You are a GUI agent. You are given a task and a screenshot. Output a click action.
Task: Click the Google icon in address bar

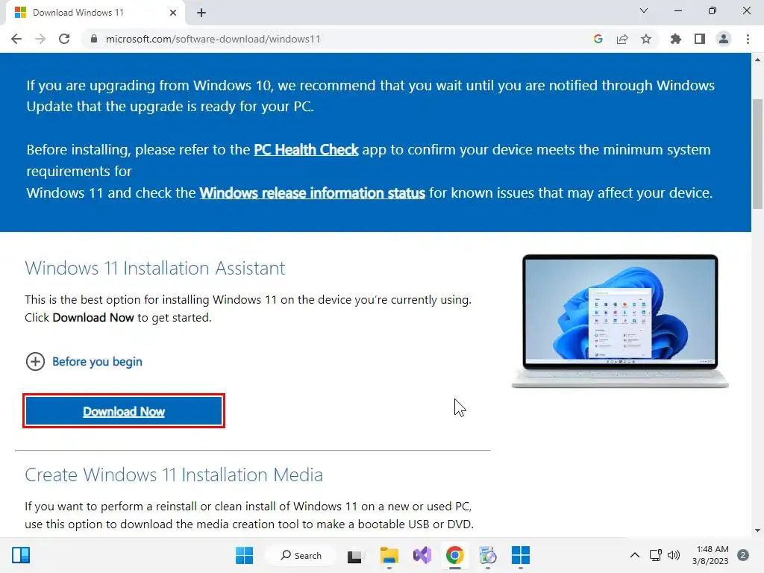point(598,39)
